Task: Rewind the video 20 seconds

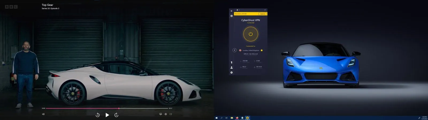Action: 98,115
